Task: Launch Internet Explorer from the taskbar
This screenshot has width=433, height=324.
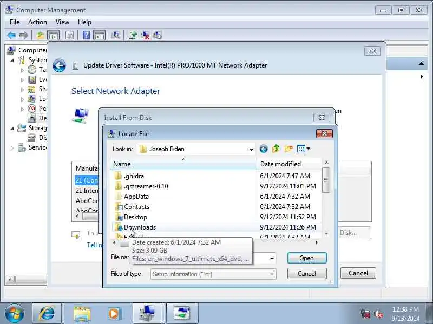Action: [x=47, y=314]
